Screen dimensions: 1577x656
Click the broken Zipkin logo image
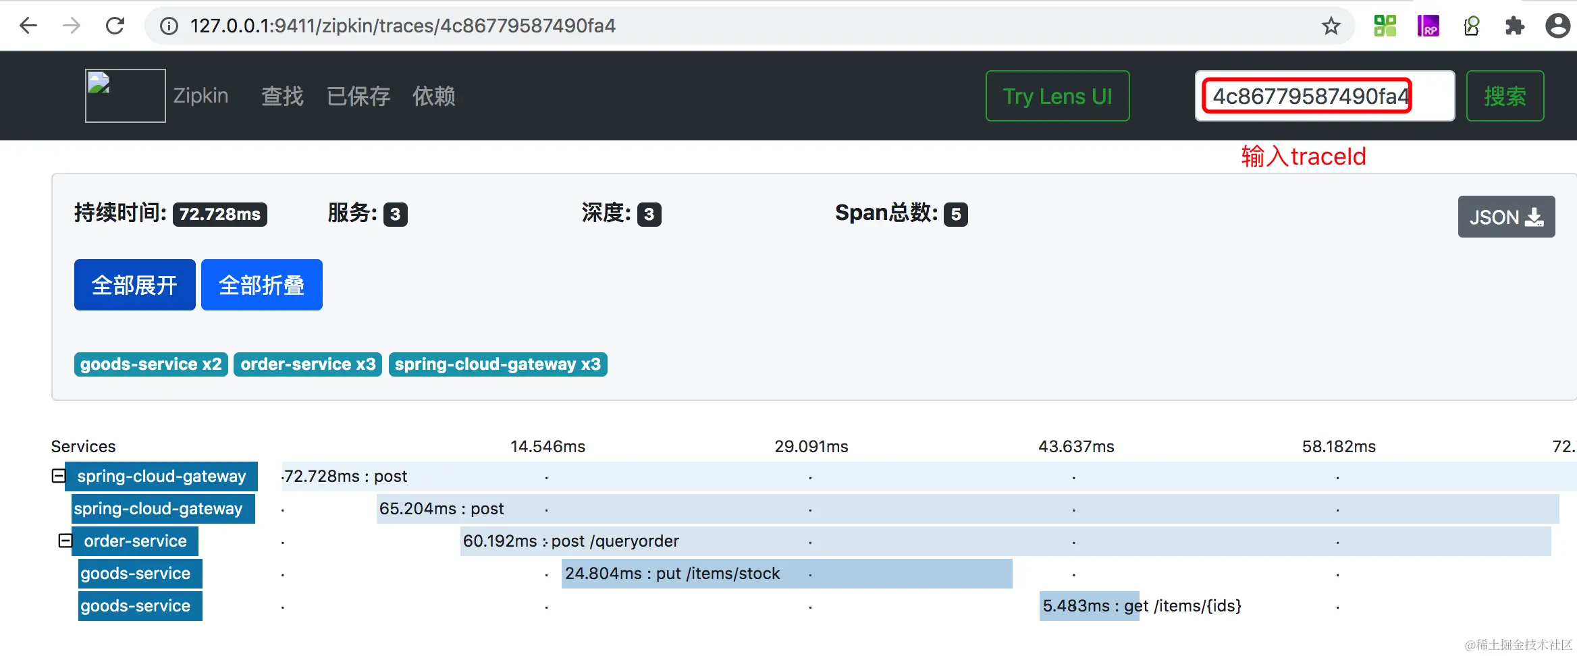126,95
